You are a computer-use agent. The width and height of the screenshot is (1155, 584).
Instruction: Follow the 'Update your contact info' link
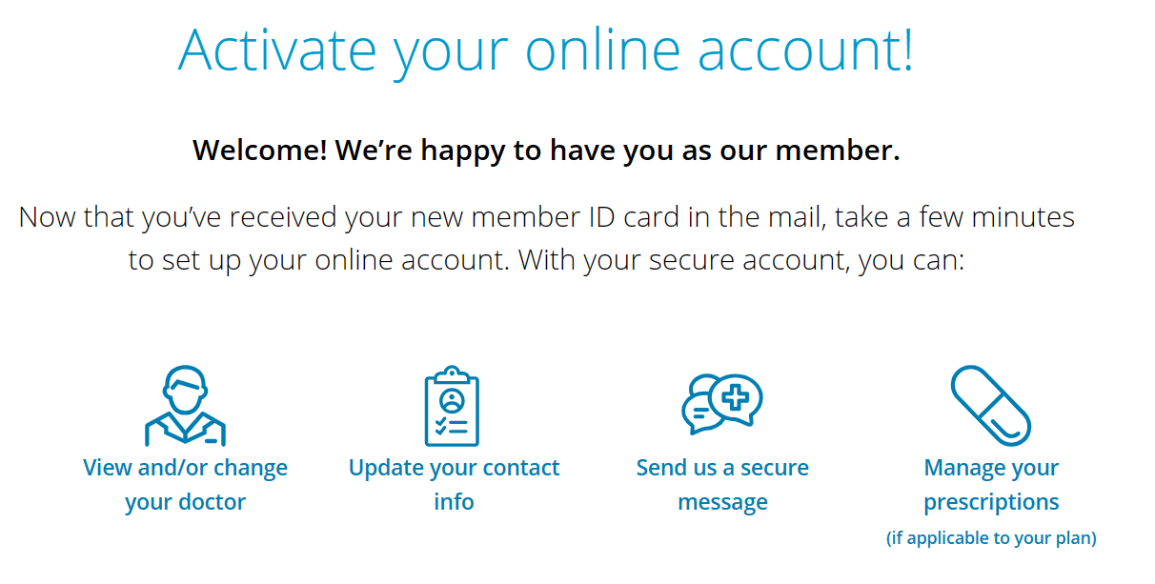point(454,485)
